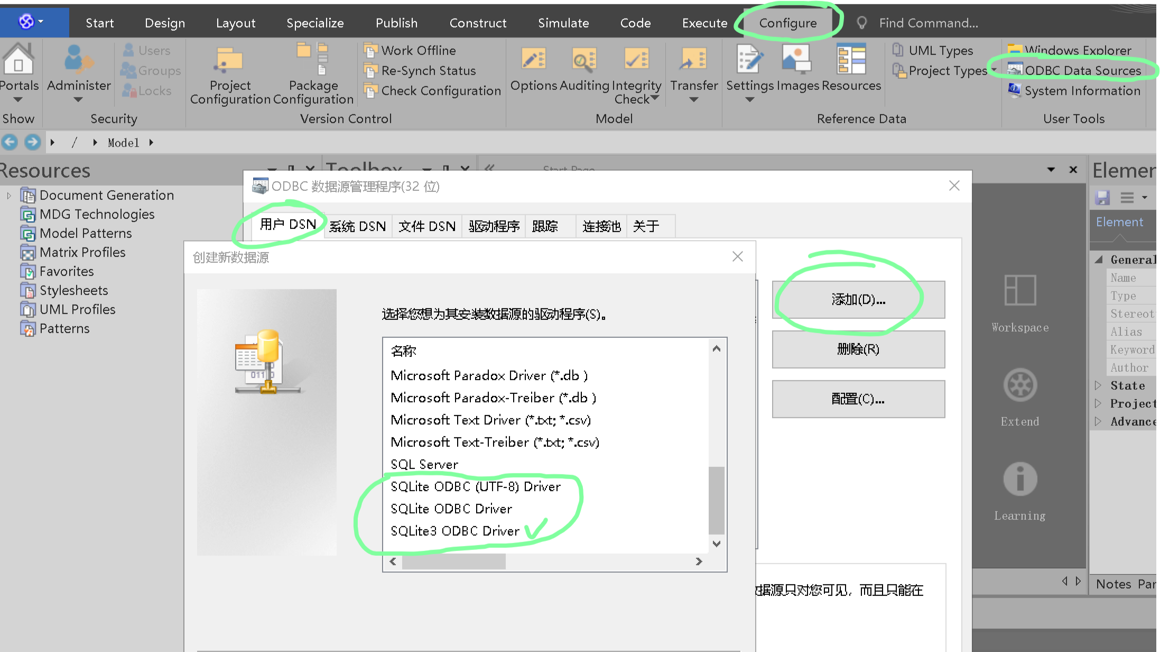Close the 创建新数据源 dialog

click(x=738, y=256)
